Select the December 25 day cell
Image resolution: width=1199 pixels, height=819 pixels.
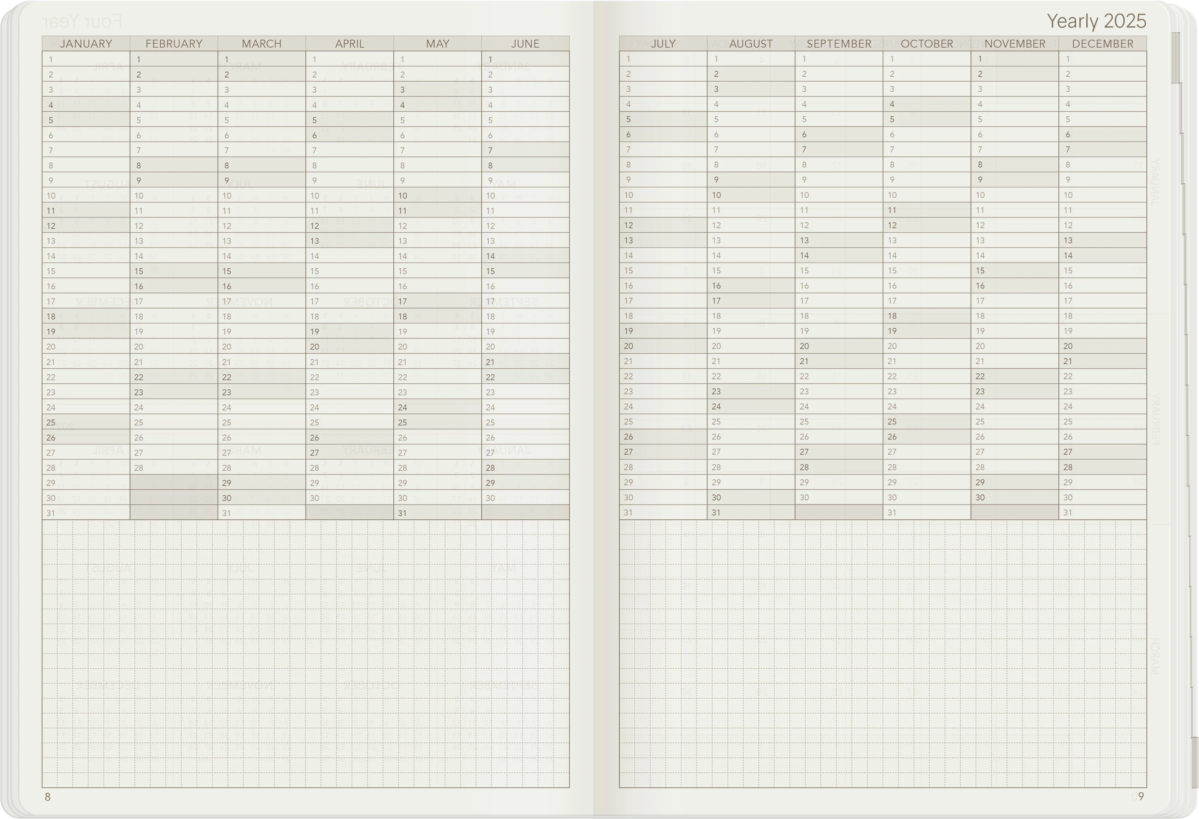[x=1103, y=422]
